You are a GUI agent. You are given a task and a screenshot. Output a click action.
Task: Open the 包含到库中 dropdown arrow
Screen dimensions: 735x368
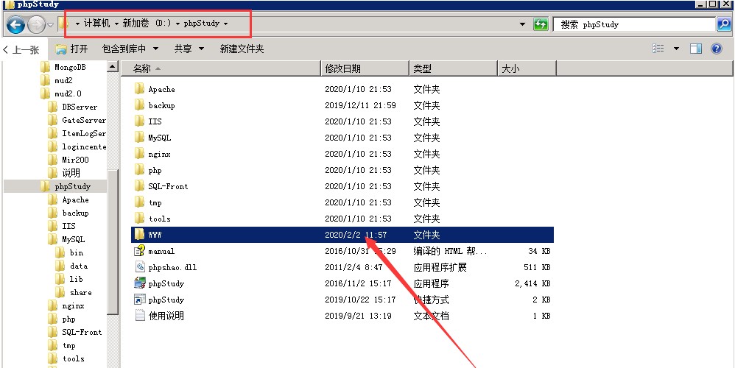pyautogui.click(x=155, y=49)
